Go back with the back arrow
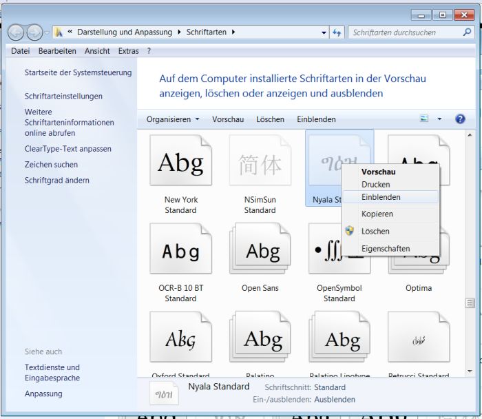The image size is (482, 419). [x=16, y=32]
